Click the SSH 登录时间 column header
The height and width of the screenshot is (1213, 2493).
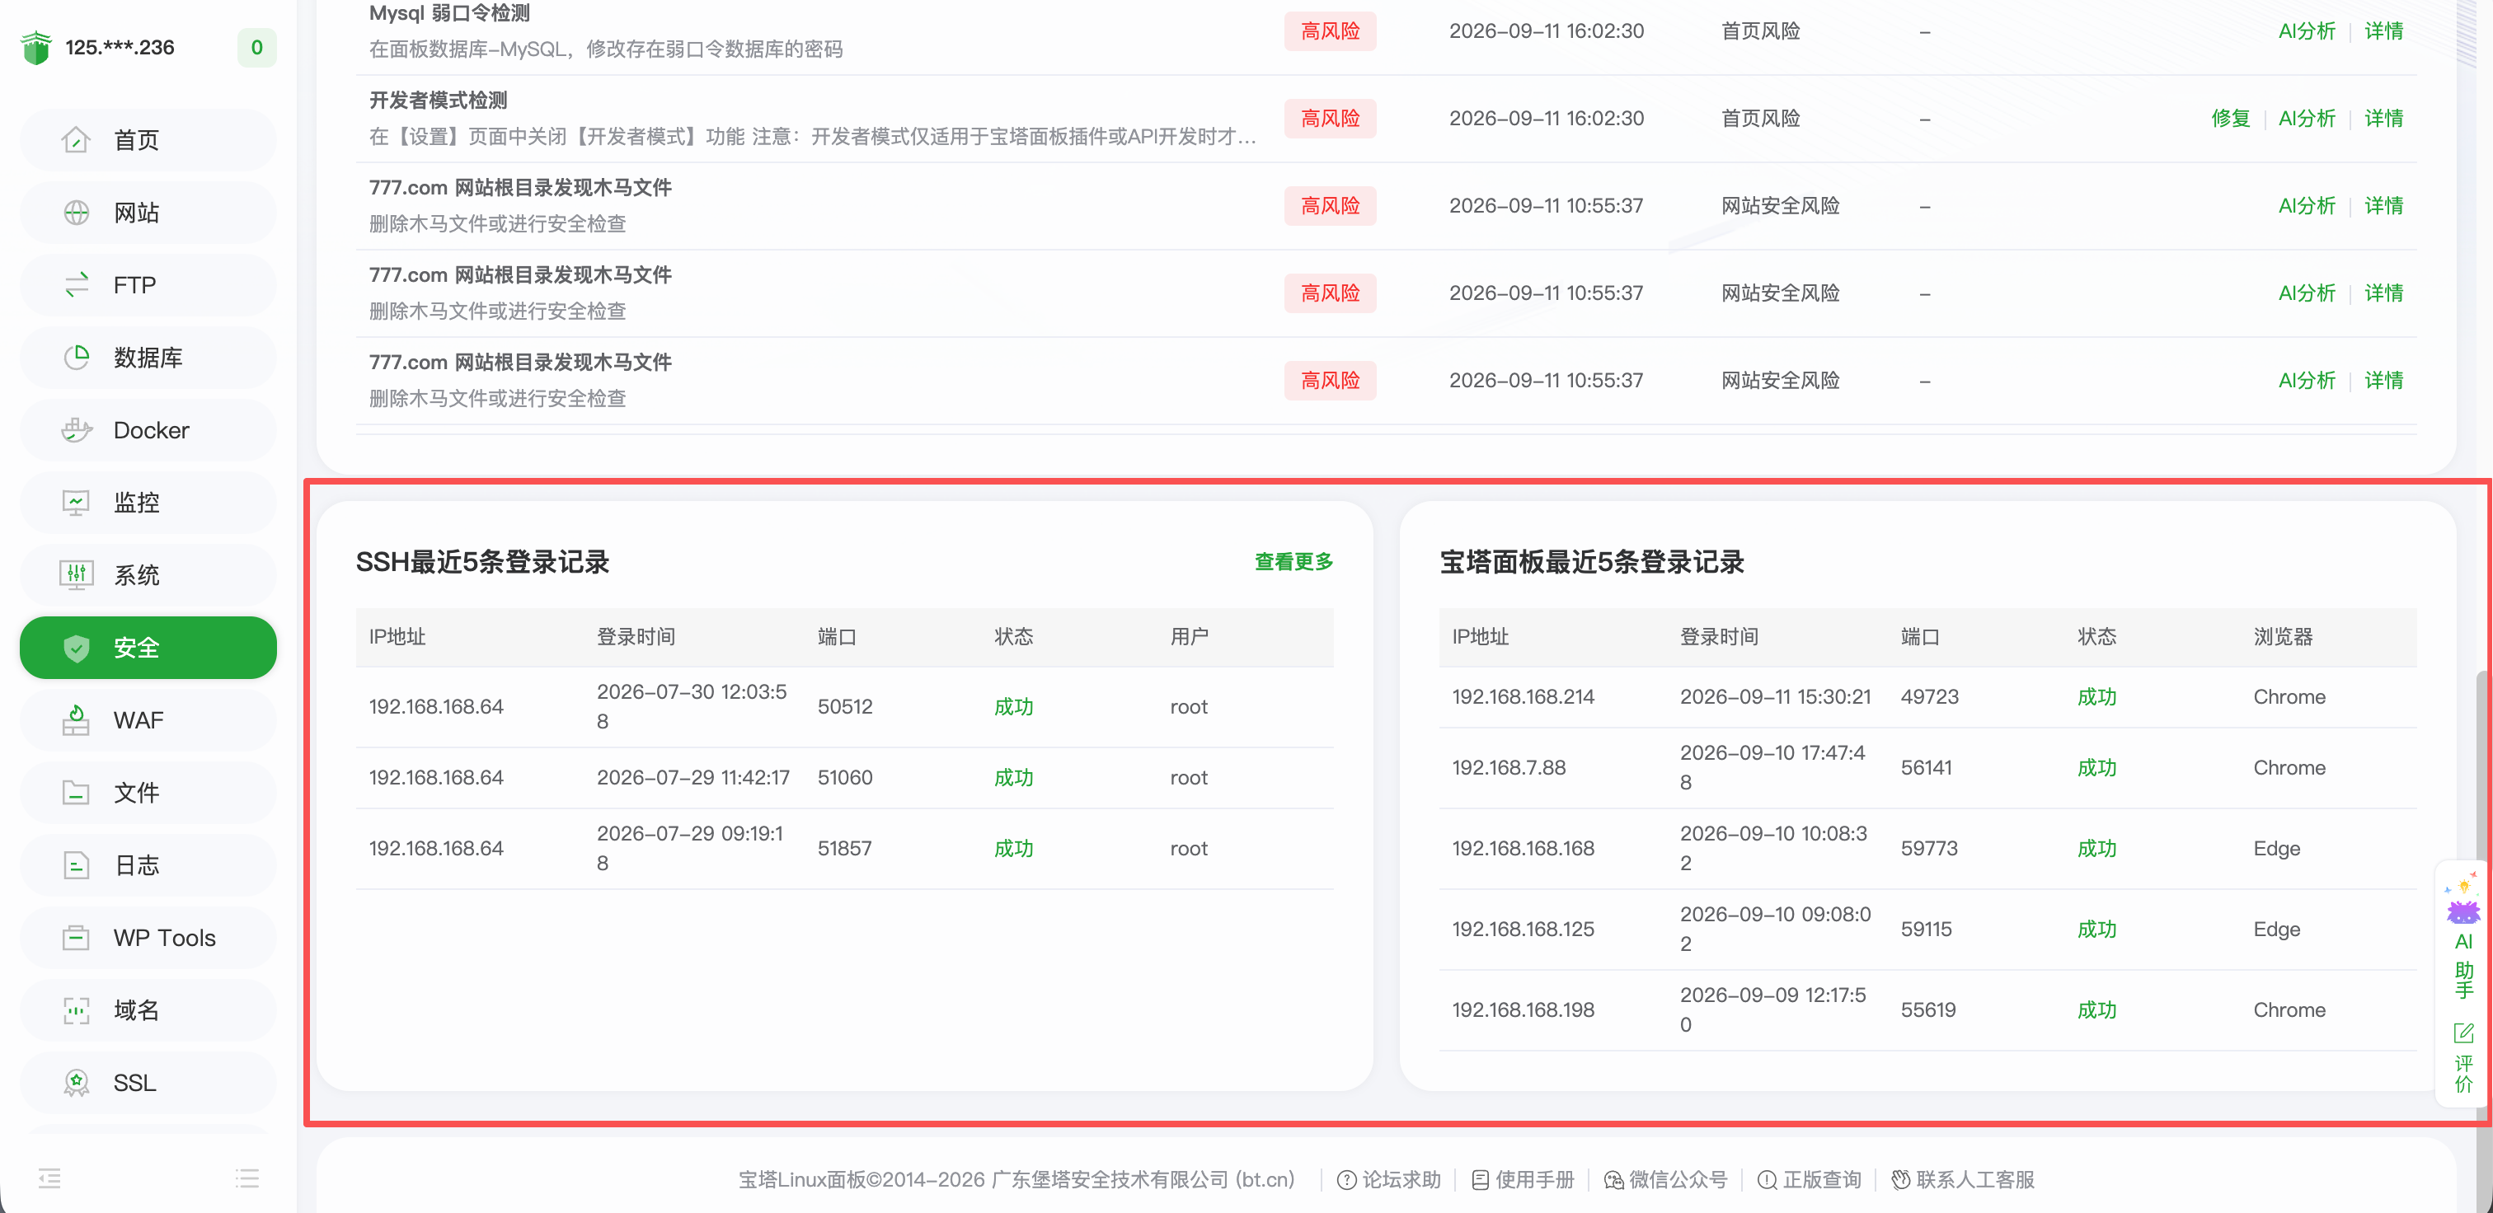click(635, 636)
